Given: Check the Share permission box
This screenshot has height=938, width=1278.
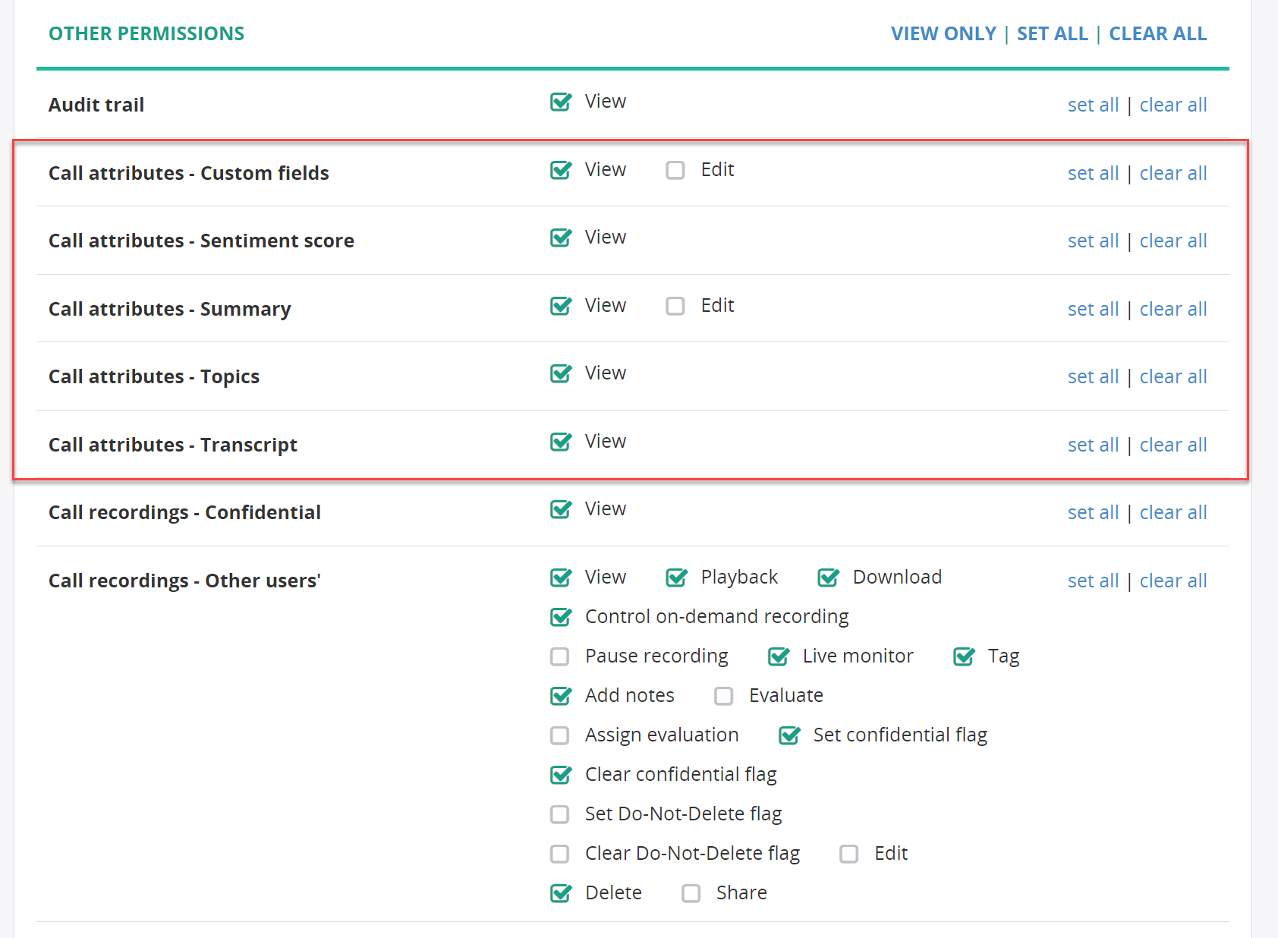Looking at the screenshot, I should point(691,893).
